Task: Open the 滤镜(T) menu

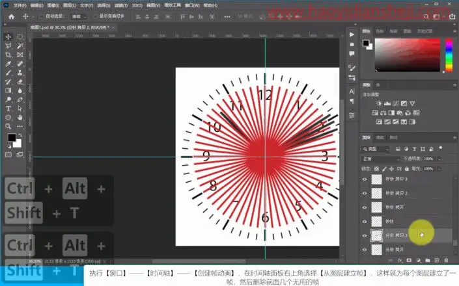Action: (x=121, y=6)
